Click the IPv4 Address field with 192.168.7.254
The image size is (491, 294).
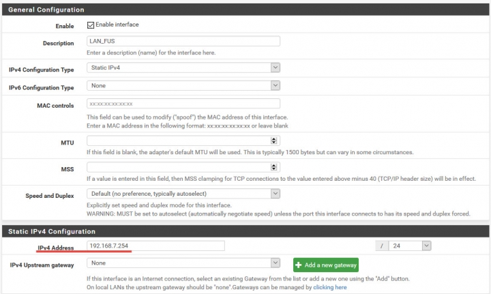pyautogui.click(x=155, y=246)
